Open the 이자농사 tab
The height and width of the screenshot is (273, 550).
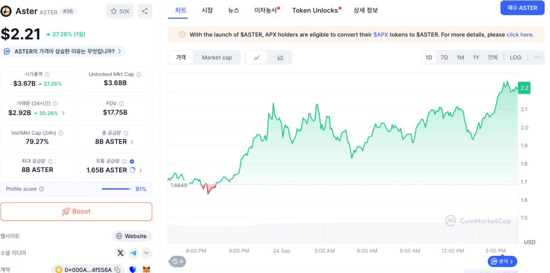pyautogui.click(x=266, y=10)
